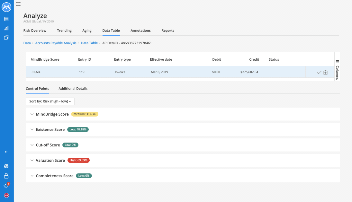
Task: Click the settings gear in sidebar
Action: point(6,166)
